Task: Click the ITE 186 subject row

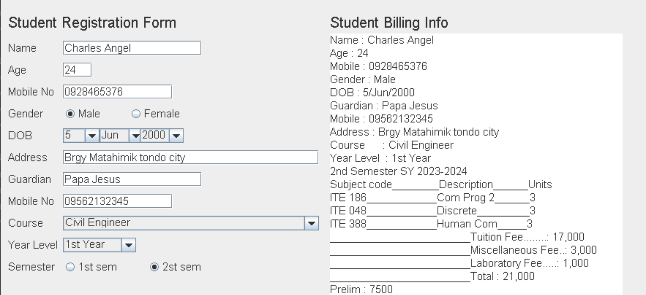Action: 433,197
